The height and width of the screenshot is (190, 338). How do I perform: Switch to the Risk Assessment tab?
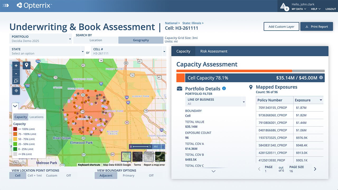tap(213, 51)
